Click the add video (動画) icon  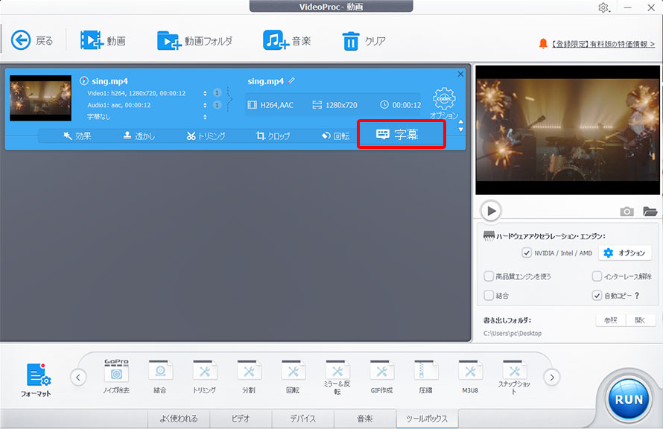[x=92, y=40]
